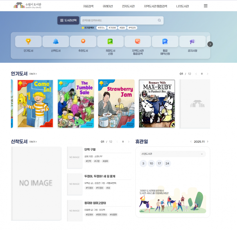Click the #이철환 tag
This screenshot has width=237, height=230.
coord(113,215)
